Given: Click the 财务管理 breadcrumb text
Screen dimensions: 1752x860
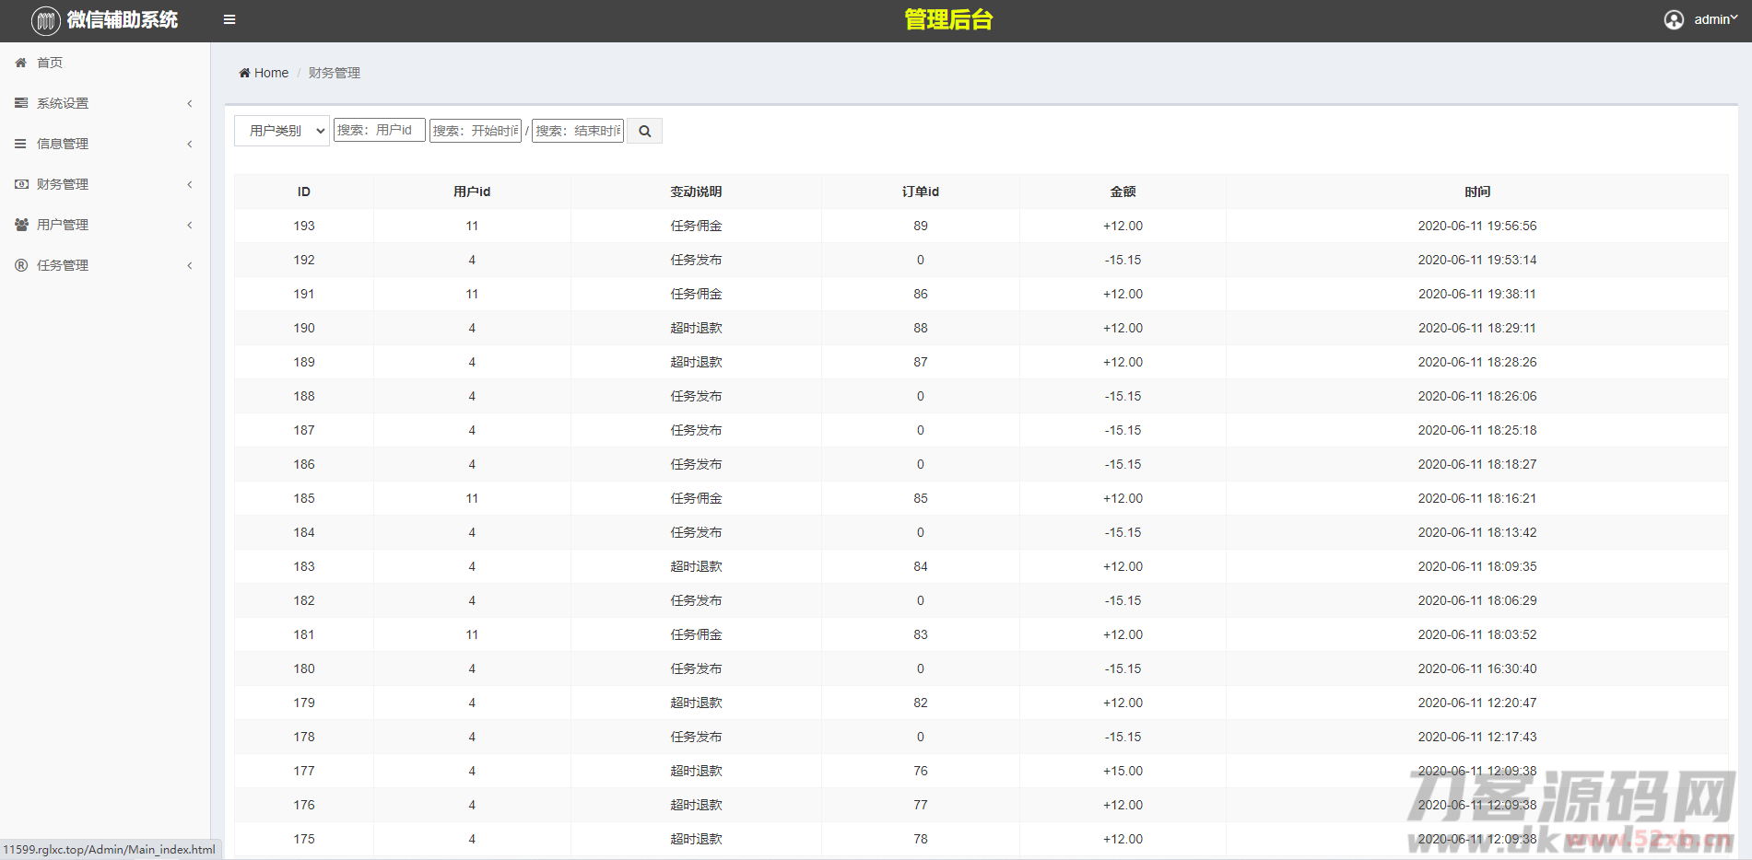Looking at the screenshot, I should pyautogui.click(x=335, y=73).
